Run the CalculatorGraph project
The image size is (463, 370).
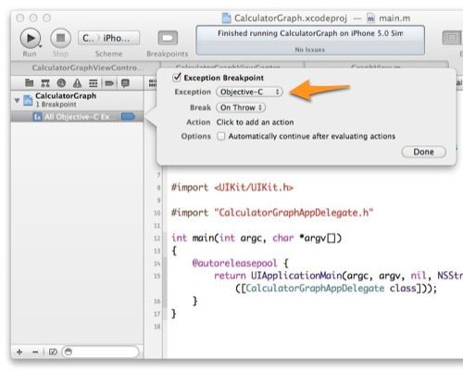[30, 38]
